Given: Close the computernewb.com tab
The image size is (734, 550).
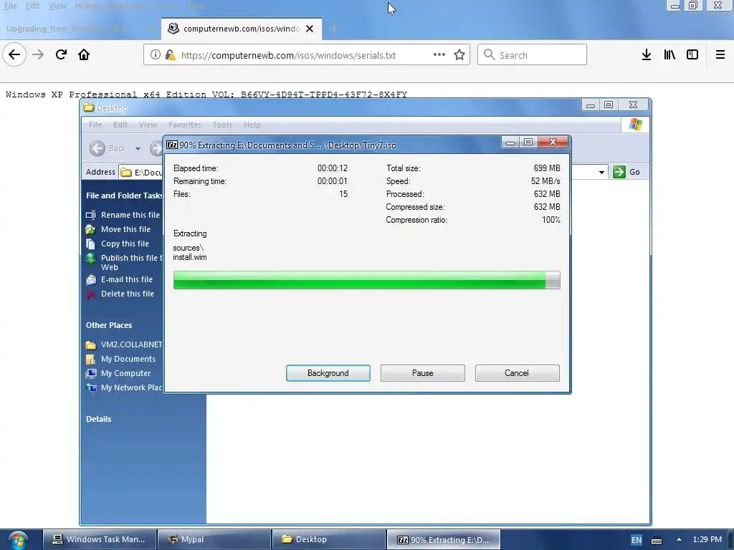Looking at the screenshot, I should click(x=310, y=29).
